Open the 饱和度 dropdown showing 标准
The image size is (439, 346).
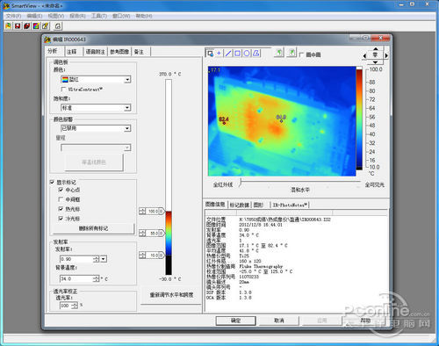click(96, 108)
